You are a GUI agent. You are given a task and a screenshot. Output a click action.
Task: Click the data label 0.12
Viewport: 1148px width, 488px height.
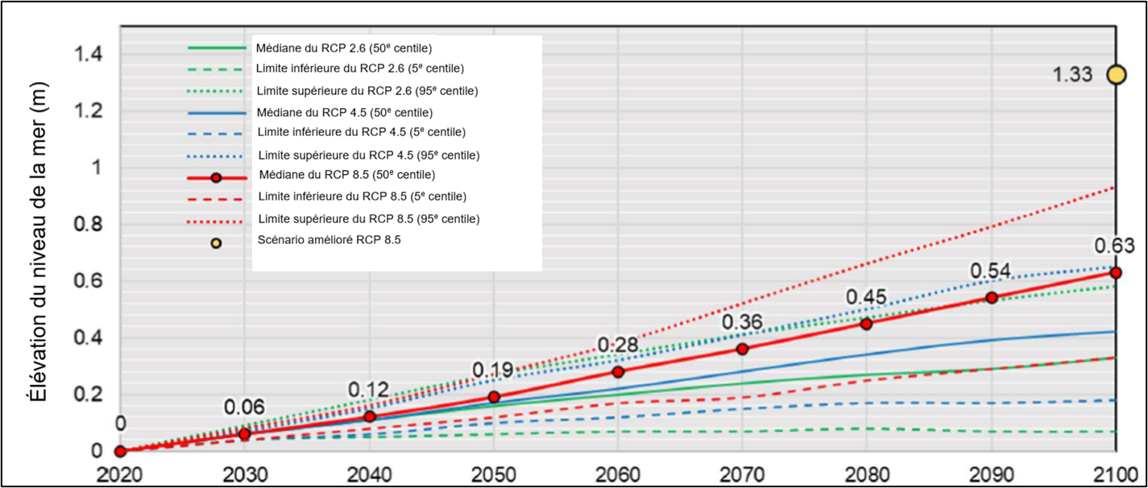[x=369, y=390]
